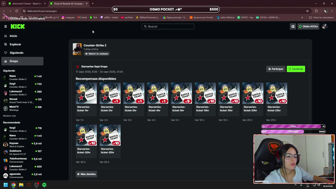The height and width of the screenshot is (189, 336).
Task: Open the Amazon.com bookmark
Action: [x=202, y=18]
